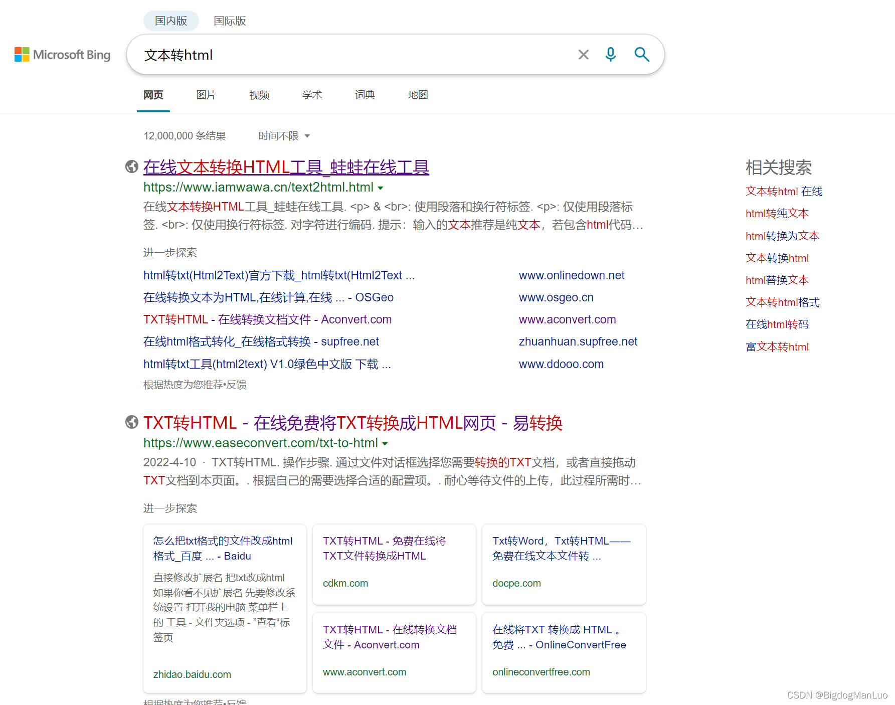
Task: Open the 学术 tab
Action: coord(312,95)
